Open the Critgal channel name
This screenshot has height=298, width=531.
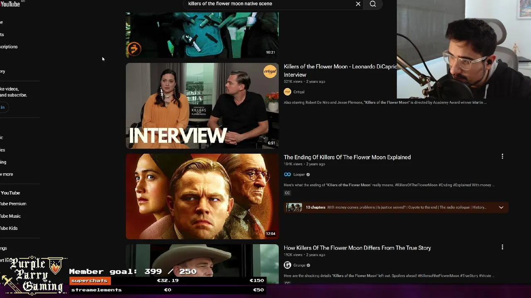pos(299,92)
